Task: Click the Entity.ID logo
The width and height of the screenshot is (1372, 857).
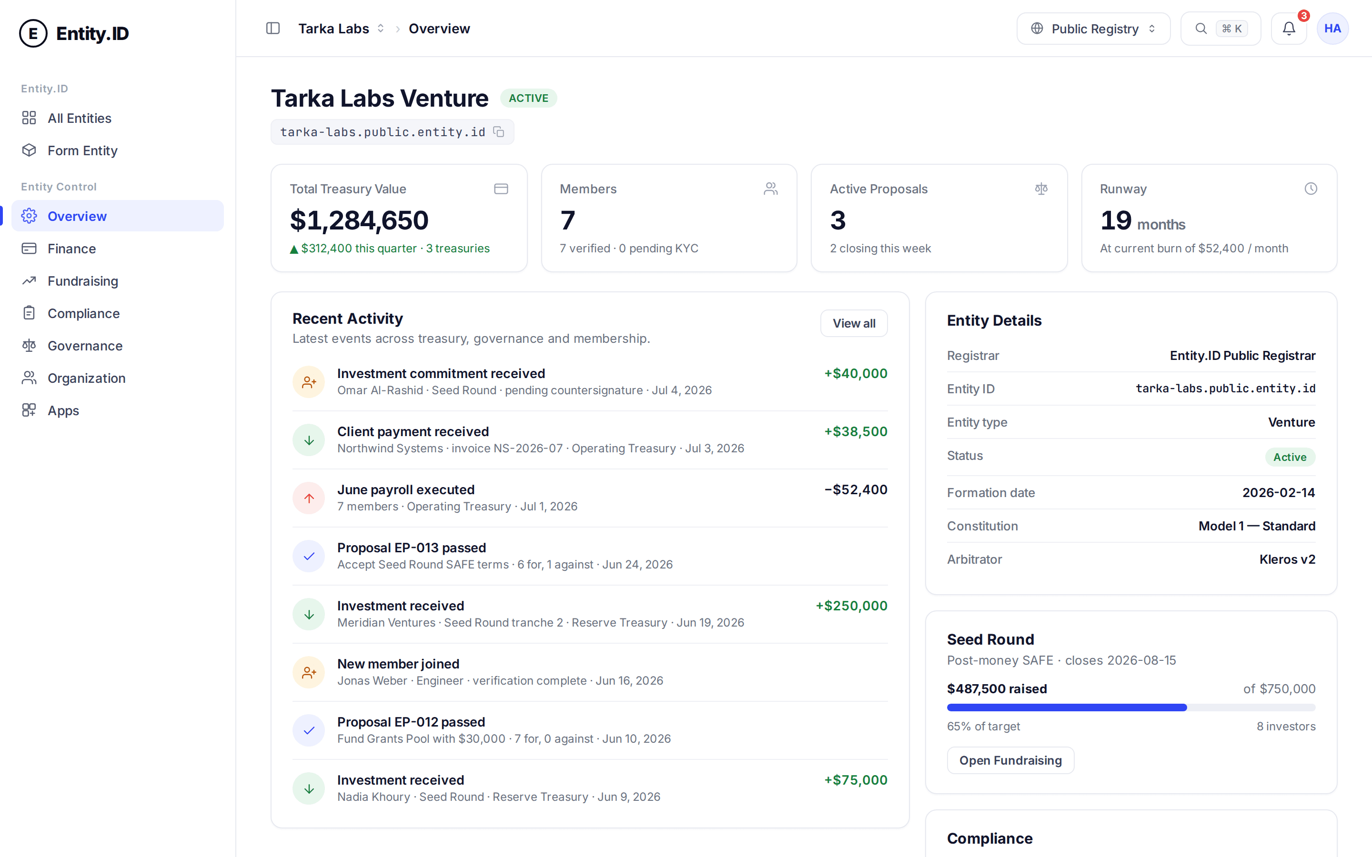Action: 74,33
